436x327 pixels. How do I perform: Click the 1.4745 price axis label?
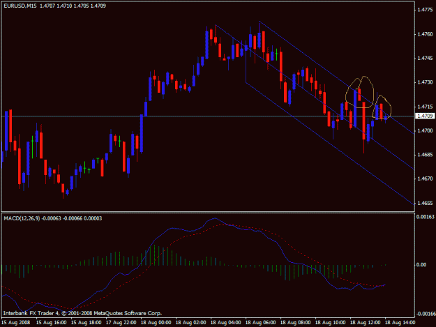(425, 59)
